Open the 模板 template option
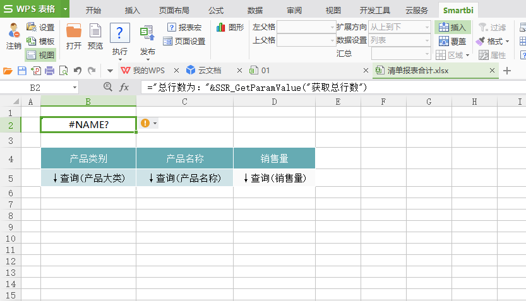526x301 pixels. (x=40, y=41)
